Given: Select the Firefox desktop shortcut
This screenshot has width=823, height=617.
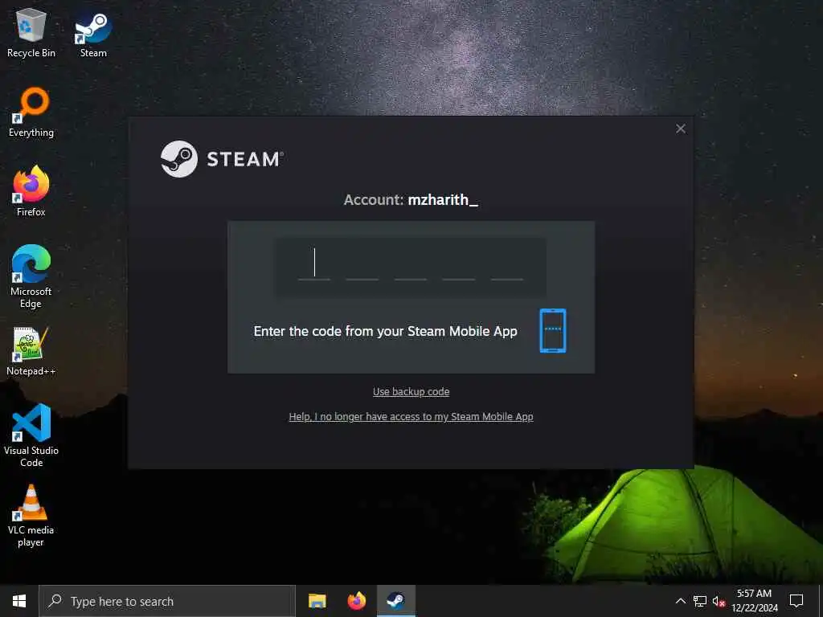Looking at the screenshot, I should coord(31,191).
